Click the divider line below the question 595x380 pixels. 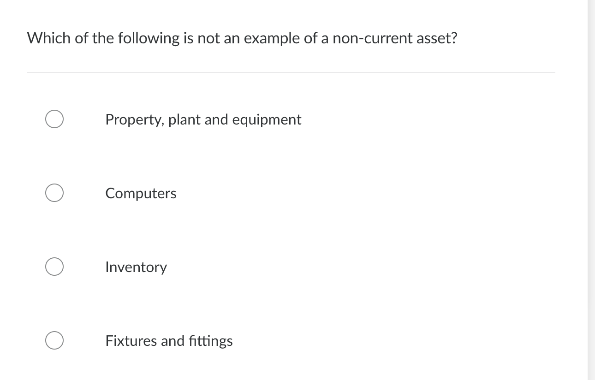tap(291, 72)
